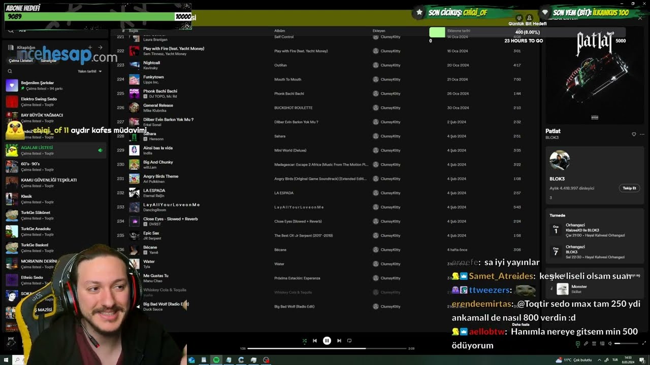Toggle shuffle in the playback bar

(x=304, y=341)
